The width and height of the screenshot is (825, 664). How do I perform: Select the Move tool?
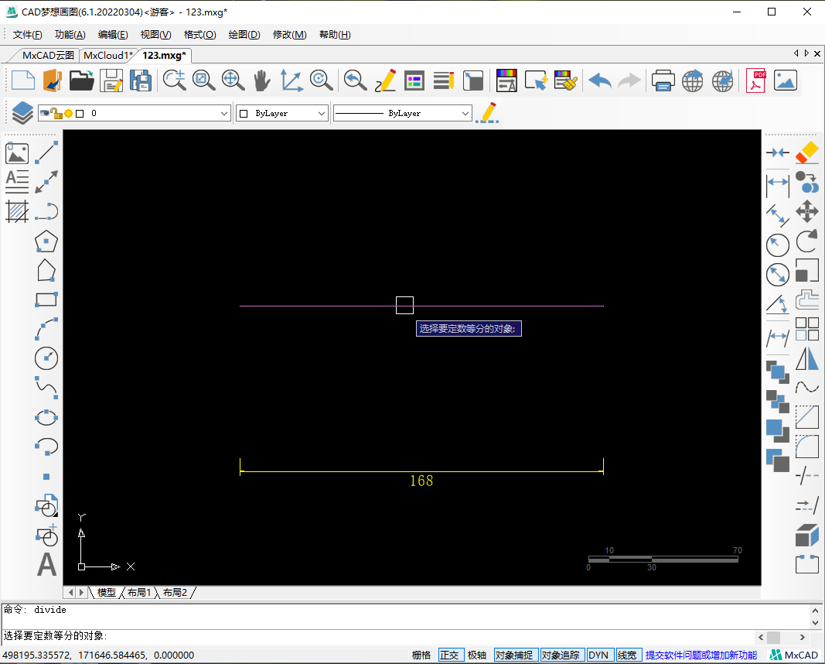806,211
